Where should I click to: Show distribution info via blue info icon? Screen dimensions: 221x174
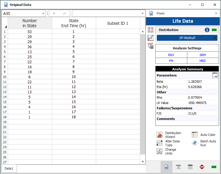207,30
